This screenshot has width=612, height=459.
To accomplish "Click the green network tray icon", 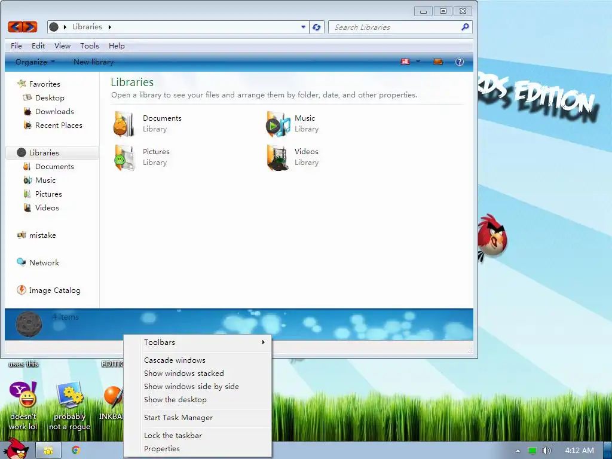I will [533, 451].
